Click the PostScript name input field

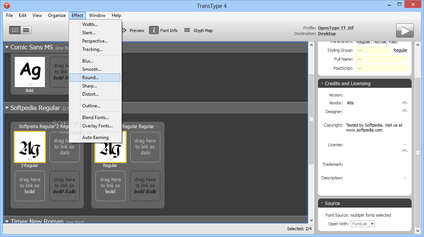point(381,68)
